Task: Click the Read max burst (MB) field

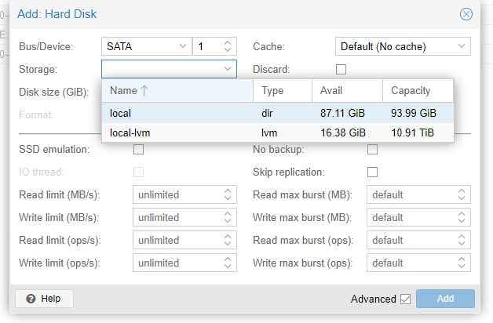Action: (x=418, y=194)
